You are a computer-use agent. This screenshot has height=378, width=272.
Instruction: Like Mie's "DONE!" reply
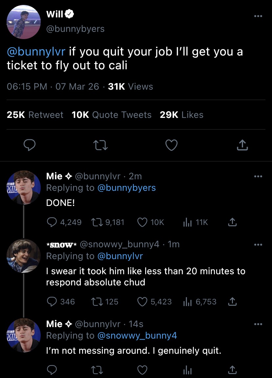(x=142, y=222)
